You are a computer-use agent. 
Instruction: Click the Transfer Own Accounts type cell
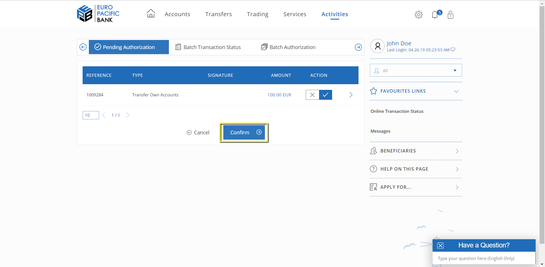tap(155, 95)
